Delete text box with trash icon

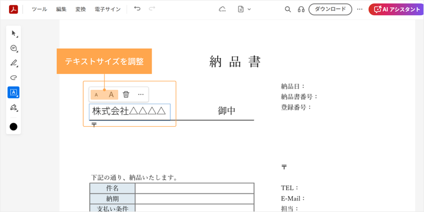pyautogui.click(x=126, y=94)
